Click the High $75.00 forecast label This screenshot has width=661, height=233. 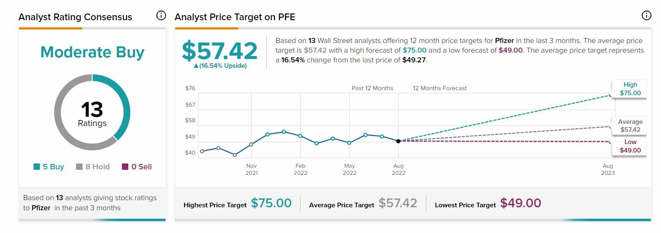click(630, 89)
